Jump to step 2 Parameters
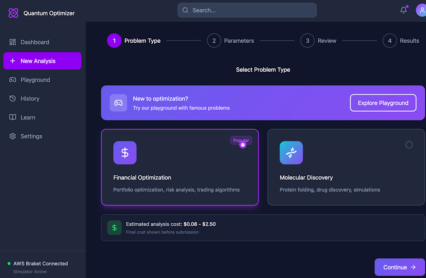Screen dimensions: 426x278 point(230,41)
